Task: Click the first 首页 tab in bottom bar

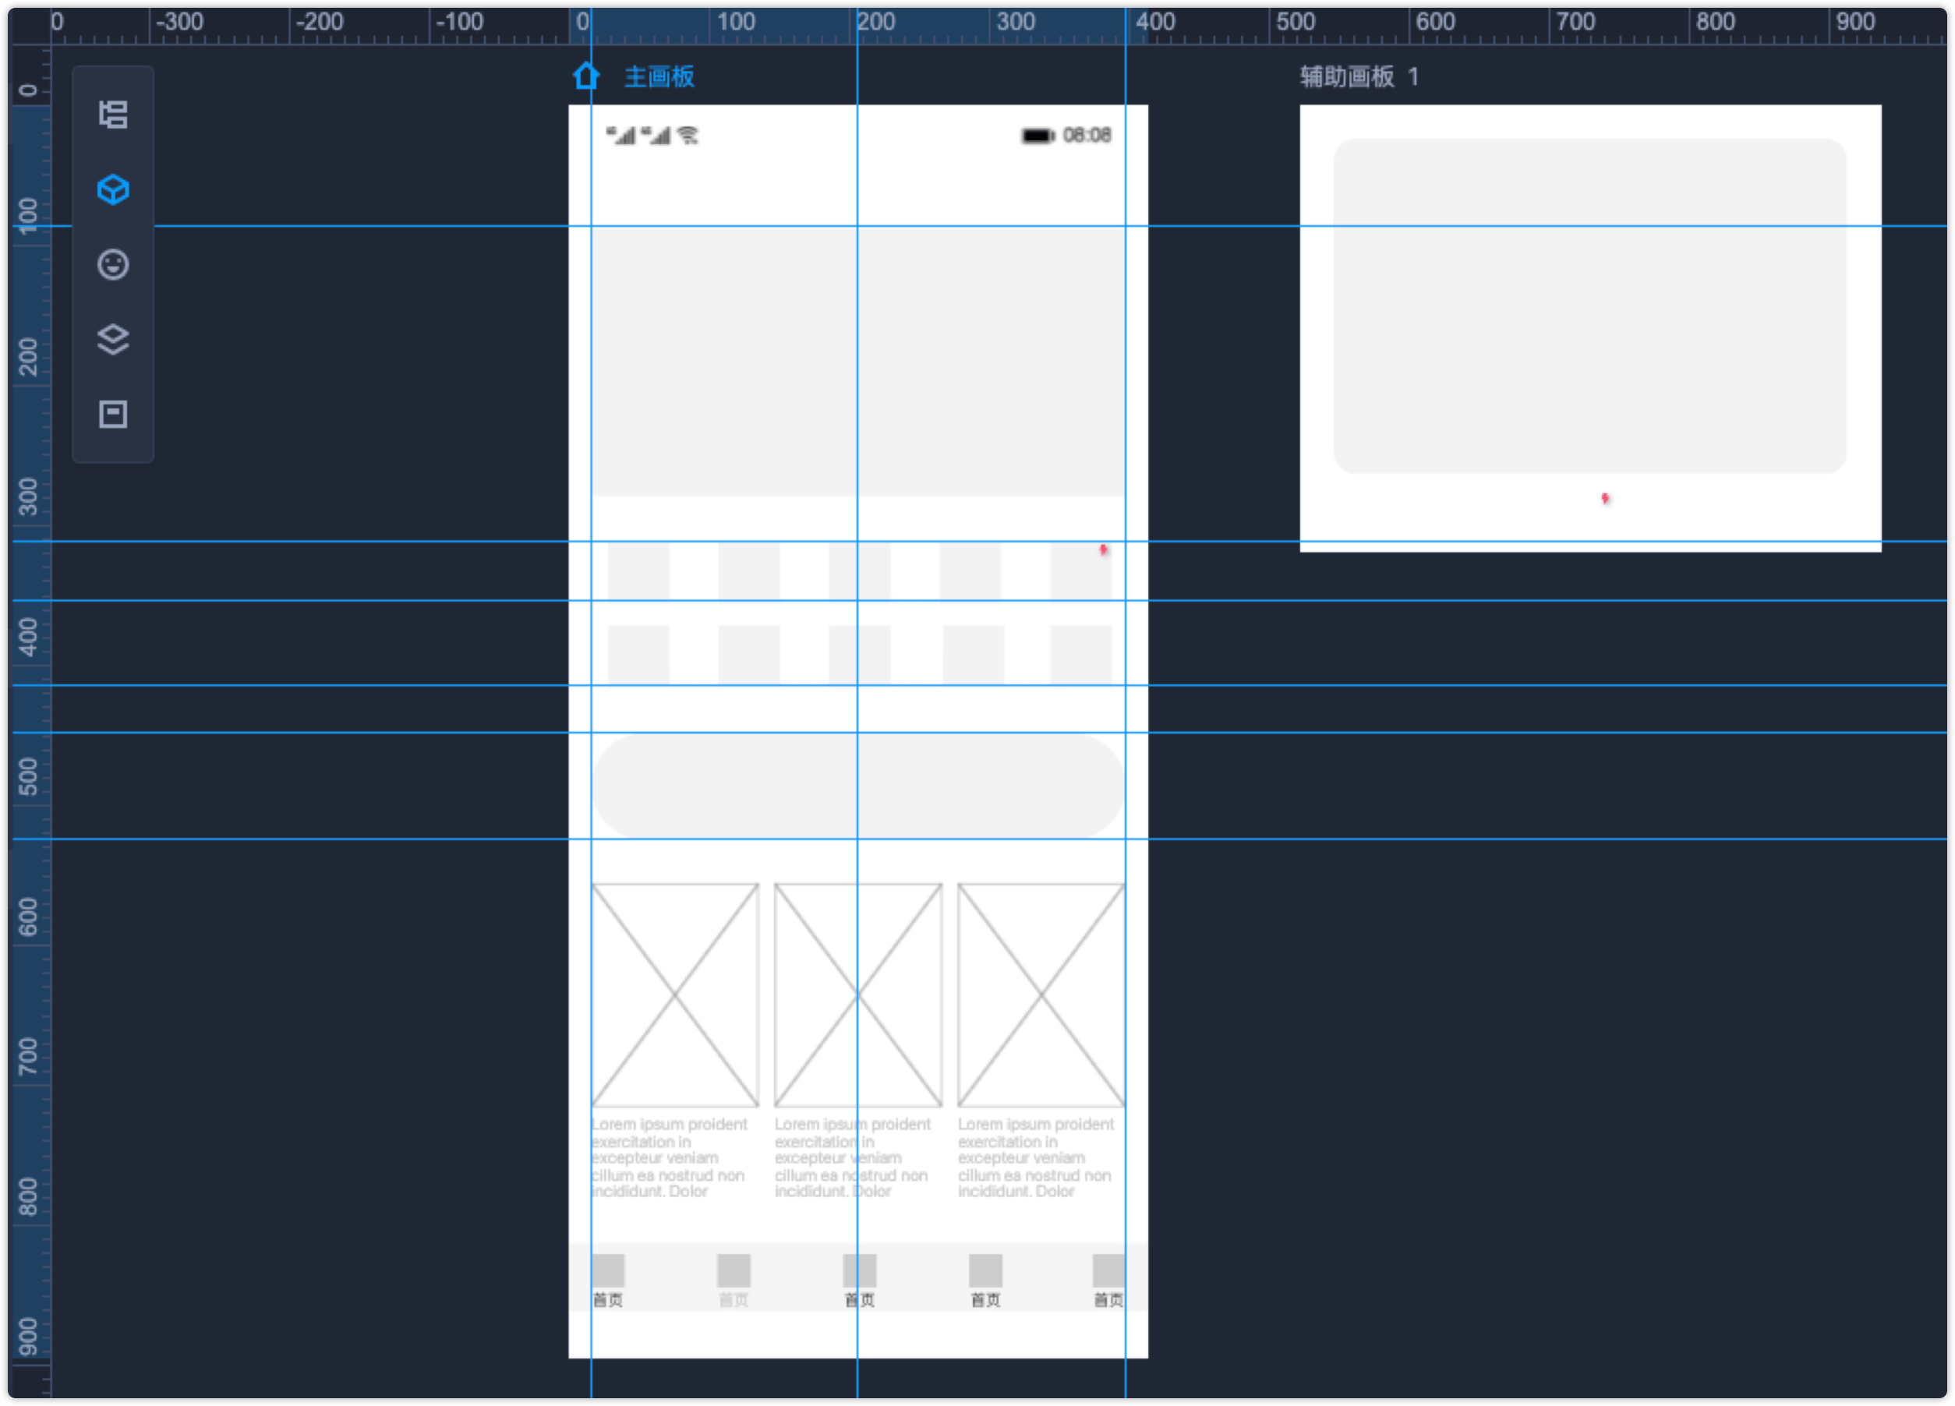Action: click(608, 1281)
